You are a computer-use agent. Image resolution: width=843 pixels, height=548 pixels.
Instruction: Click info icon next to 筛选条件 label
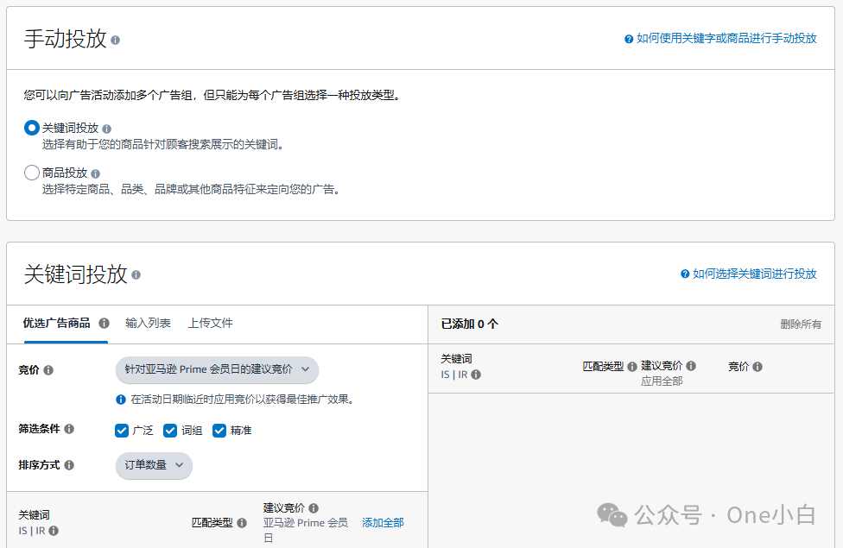pos(69,429)
